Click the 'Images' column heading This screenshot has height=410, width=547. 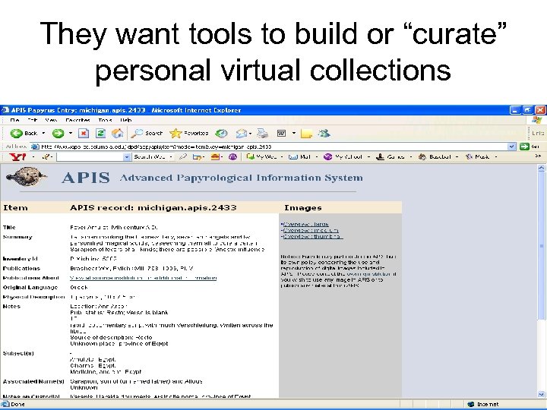click(303, 208)
